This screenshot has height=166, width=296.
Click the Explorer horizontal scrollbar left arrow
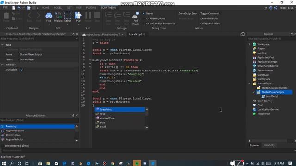tap(249, 141)
